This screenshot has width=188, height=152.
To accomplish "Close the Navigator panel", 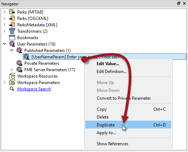I will (184, 4).
